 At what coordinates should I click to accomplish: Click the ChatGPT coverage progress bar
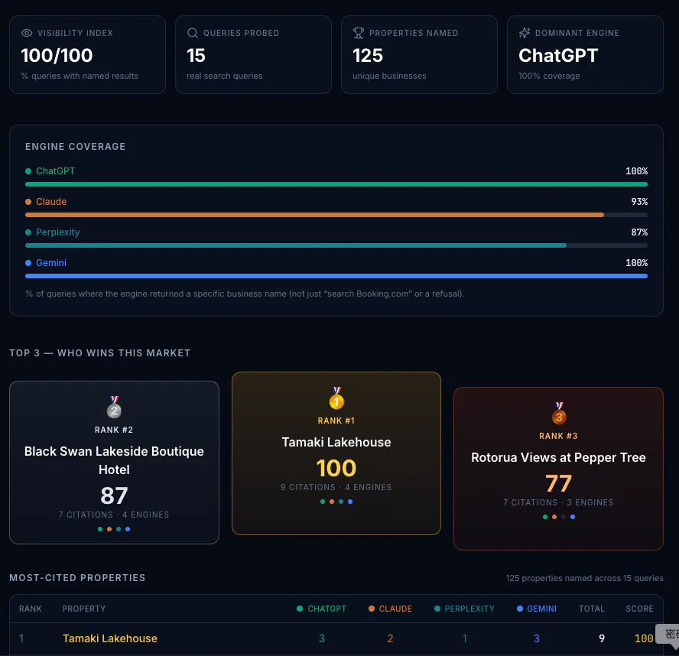pyautogui.click(x=336, y=184)
